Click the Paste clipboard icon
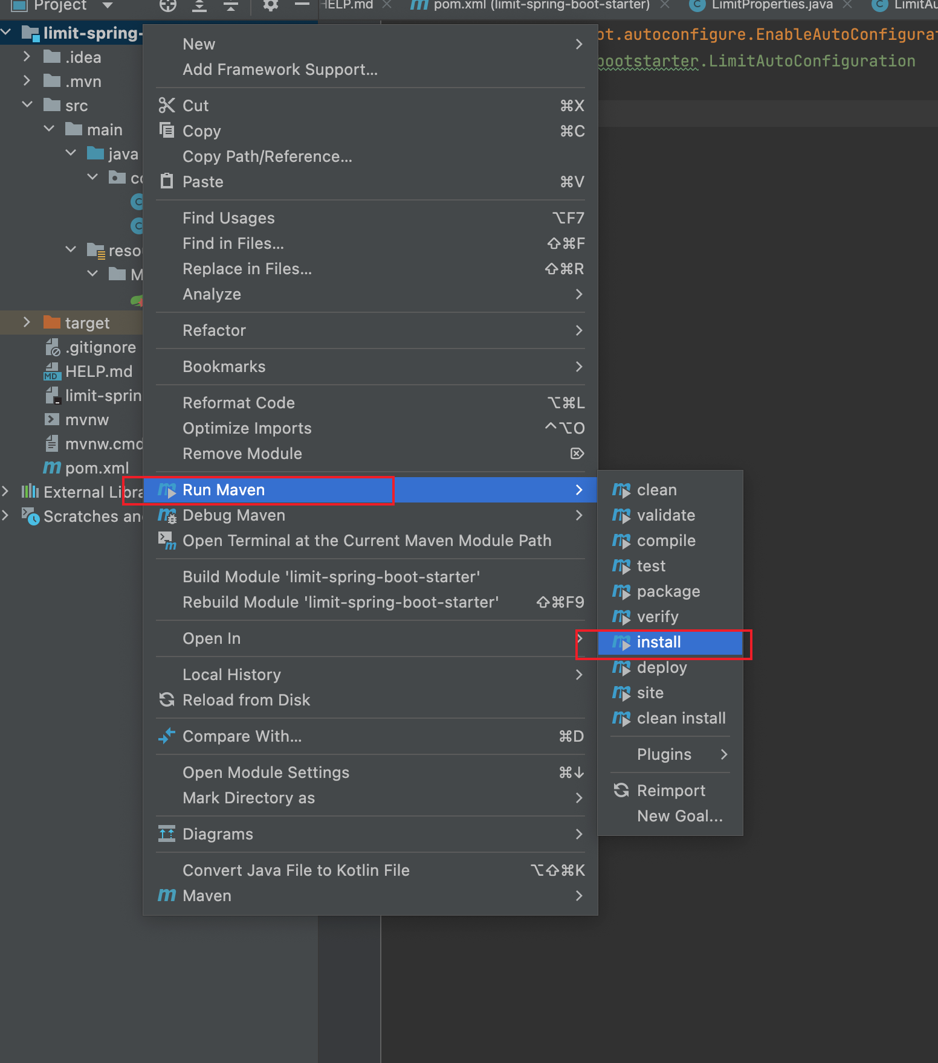This screenshot has height=1063, width=938. coord(167,181)
